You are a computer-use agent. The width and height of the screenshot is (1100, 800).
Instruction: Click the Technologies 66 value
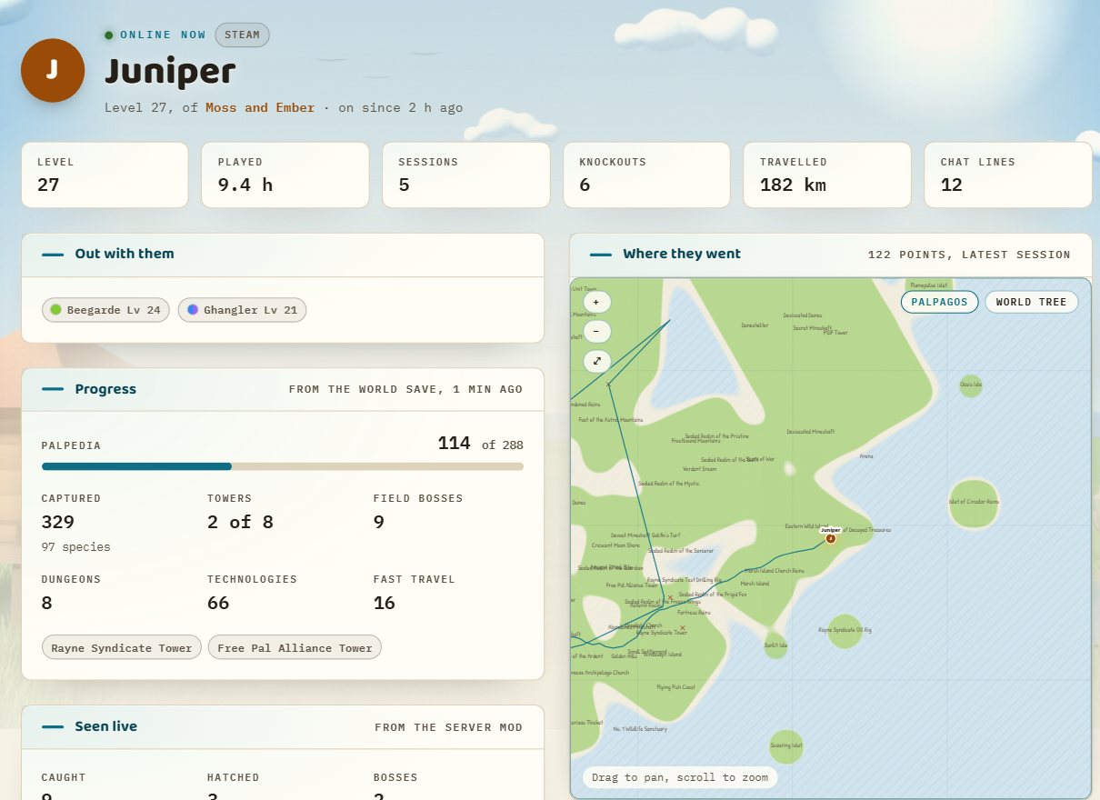point(218,603)
